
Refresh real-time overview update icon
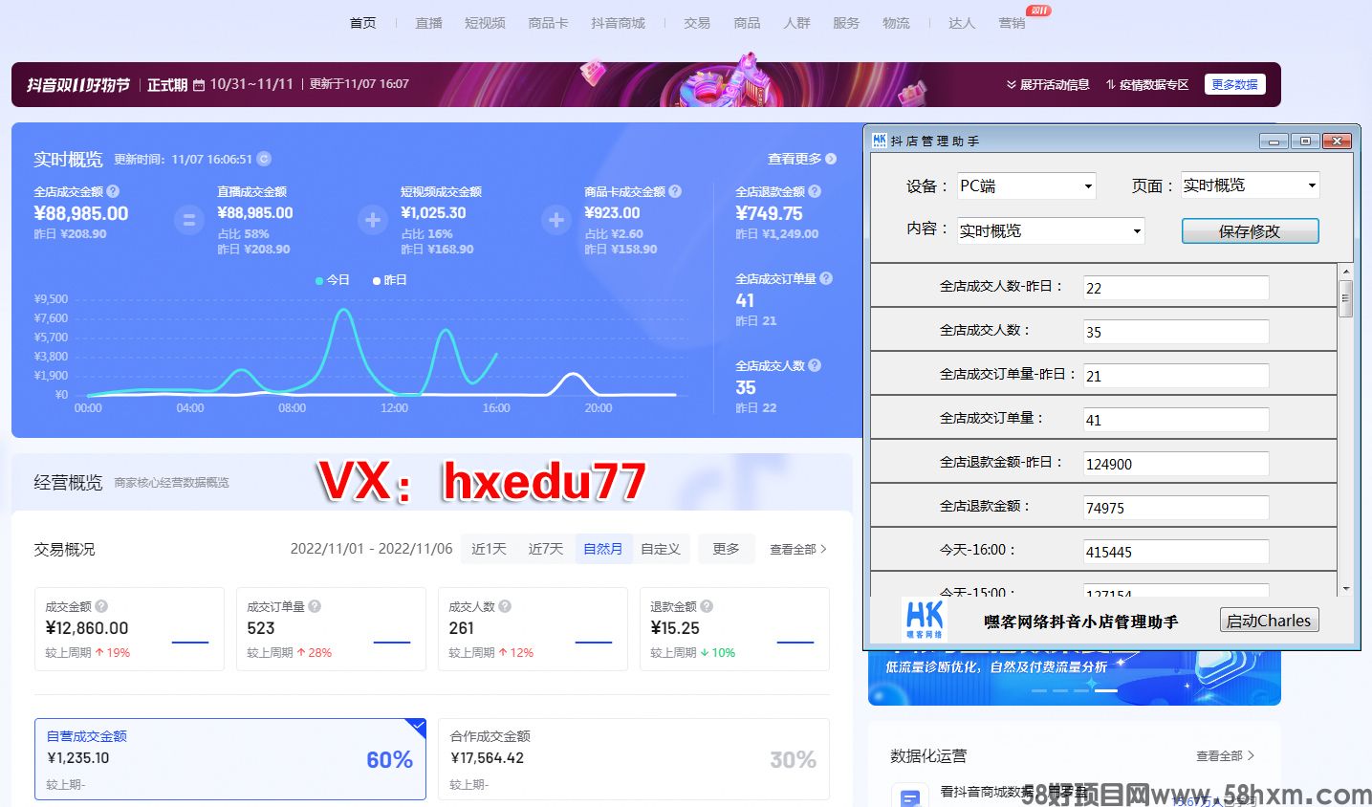click(264, 159)
